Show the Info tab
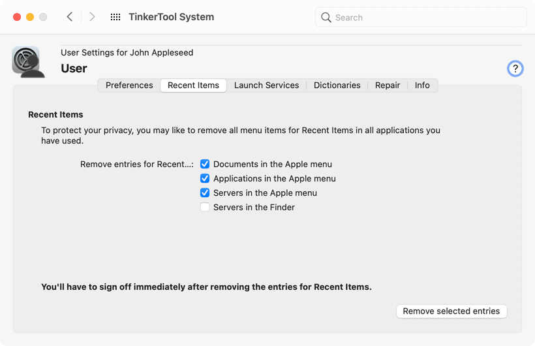This screenshot has height=346, width=535. pos(422,86)
